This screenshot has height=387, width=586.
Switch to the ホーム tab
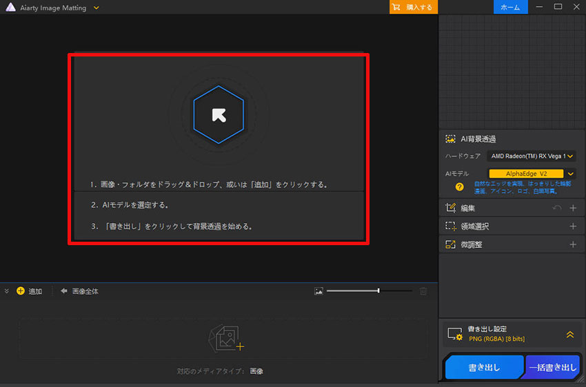(x=510, y=7)
